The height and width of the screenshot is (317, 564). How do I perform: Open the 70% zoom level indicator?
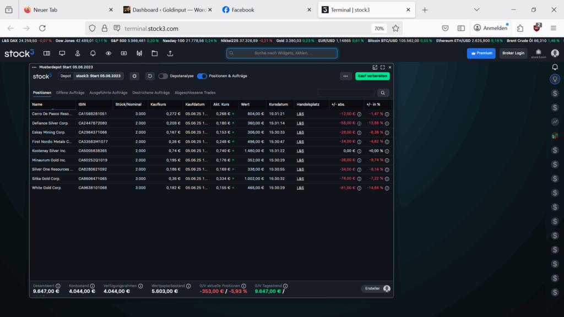point(379,29)
